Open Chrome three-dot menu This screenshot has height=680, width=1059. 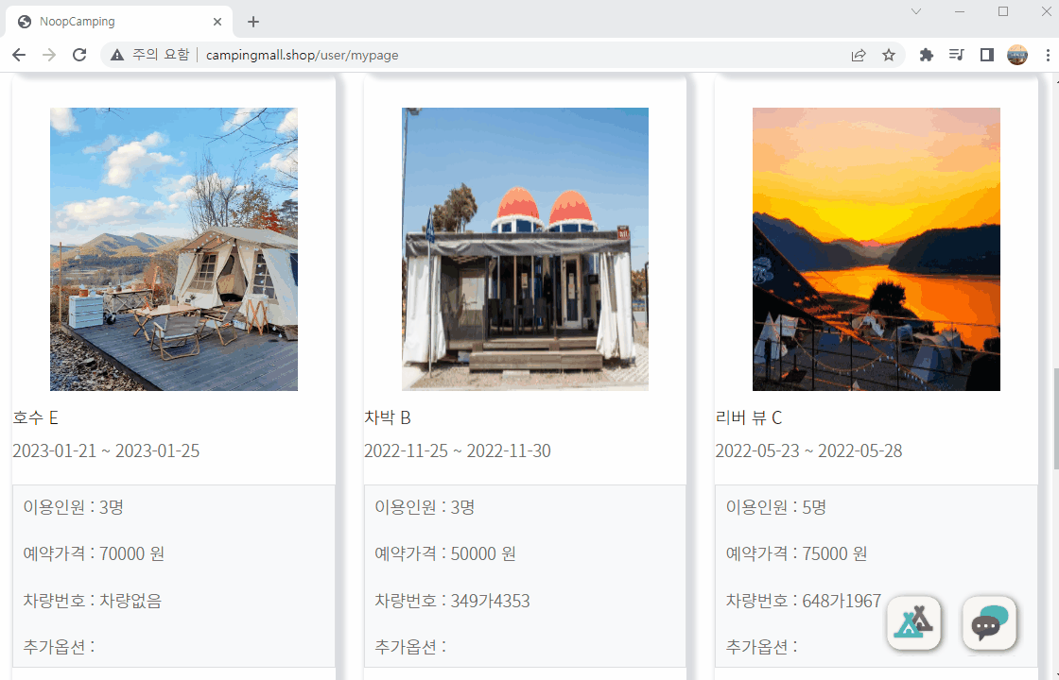tap(1048, 56)
